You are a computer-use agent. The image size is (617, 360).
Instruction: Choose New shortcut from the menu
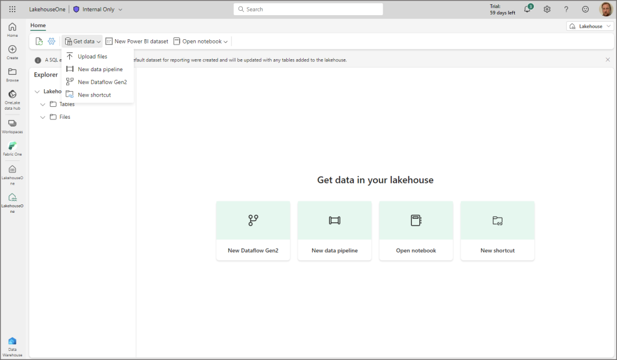98,95
